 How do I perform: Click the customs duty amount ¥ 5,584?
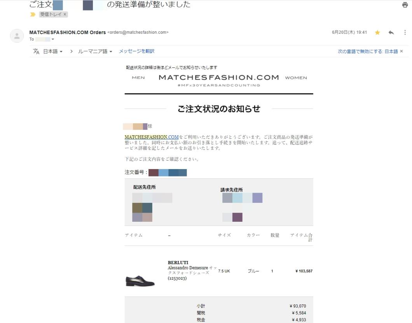coord(299,313)
